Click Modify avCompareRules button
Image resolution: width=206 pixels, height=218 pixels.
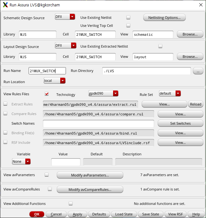click(x=90, y=190)
